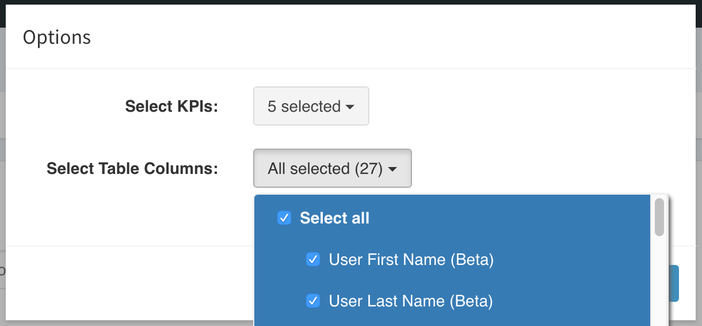Click the dark backdrop above the Options dialog
This screenshot has width=702, height=326.
click(351, 2)
